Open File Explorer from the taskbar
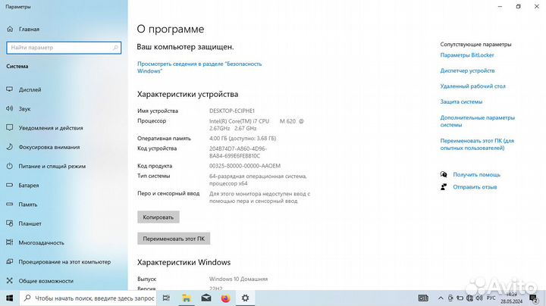Screen dimensions: 546x306 (187, 298)
